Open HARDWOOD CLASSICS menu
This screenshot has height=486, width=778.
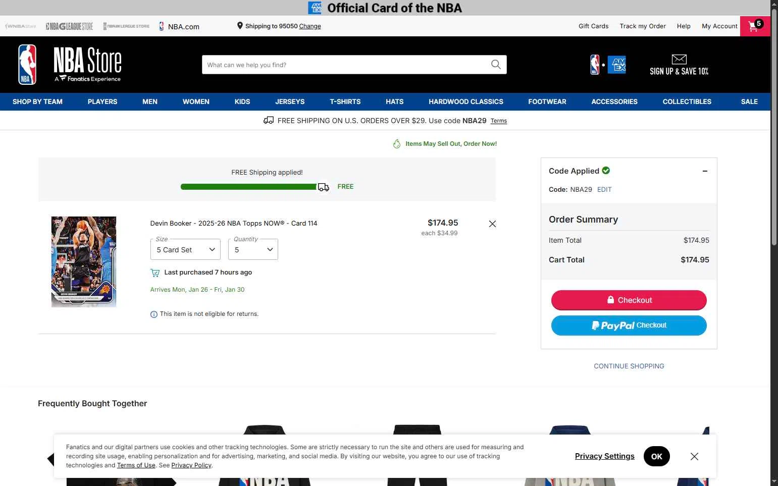coord(466,101)
